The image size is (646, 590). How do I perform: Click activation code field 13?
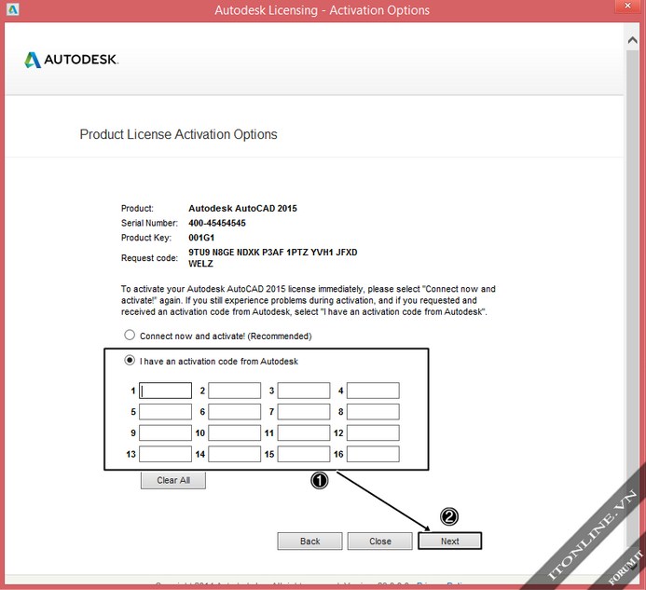(x=165, y=454)
